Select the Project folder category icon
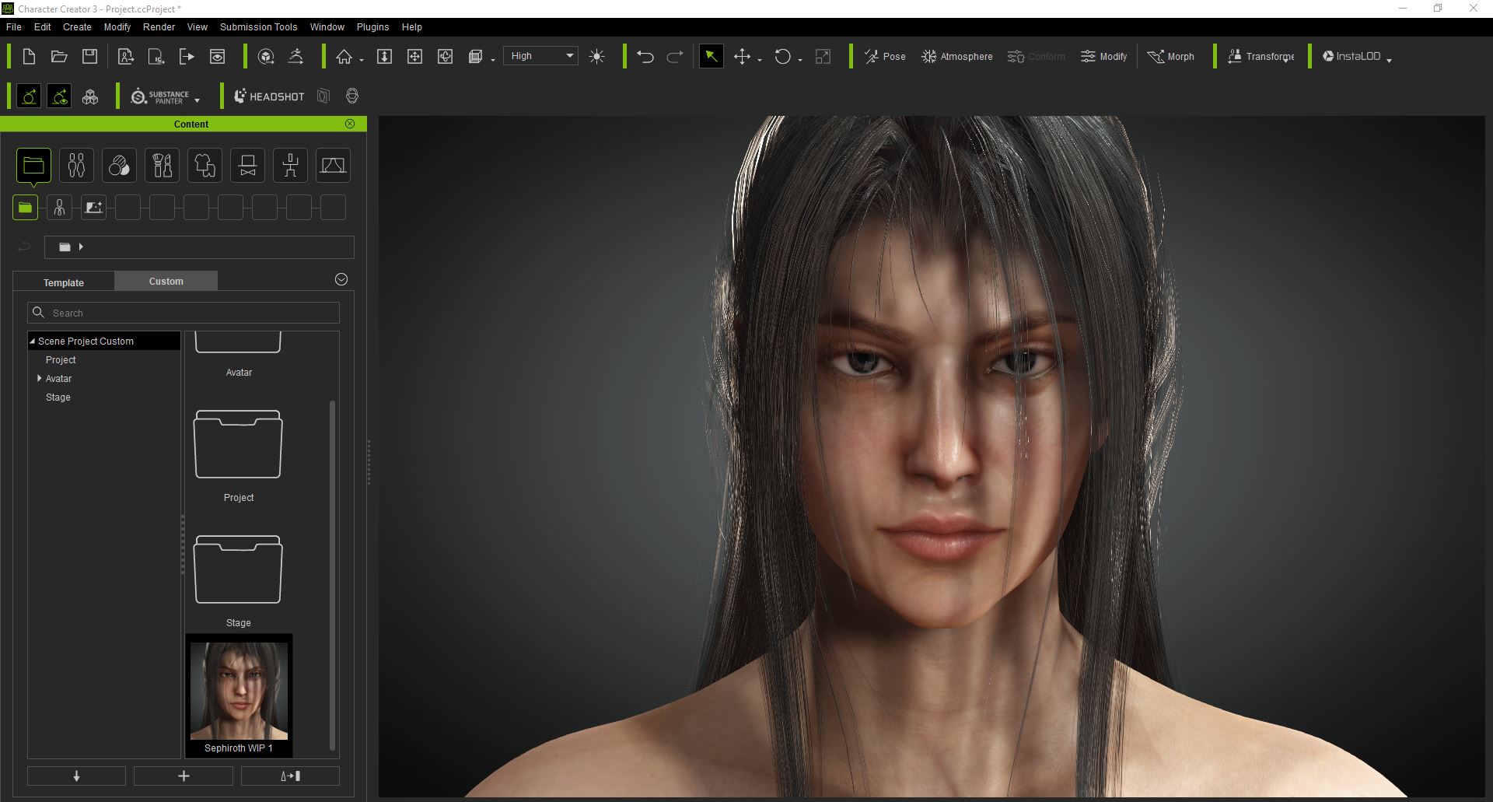Image resolution: width=1493 pixels, height=802 pixels. pos(33,166)
